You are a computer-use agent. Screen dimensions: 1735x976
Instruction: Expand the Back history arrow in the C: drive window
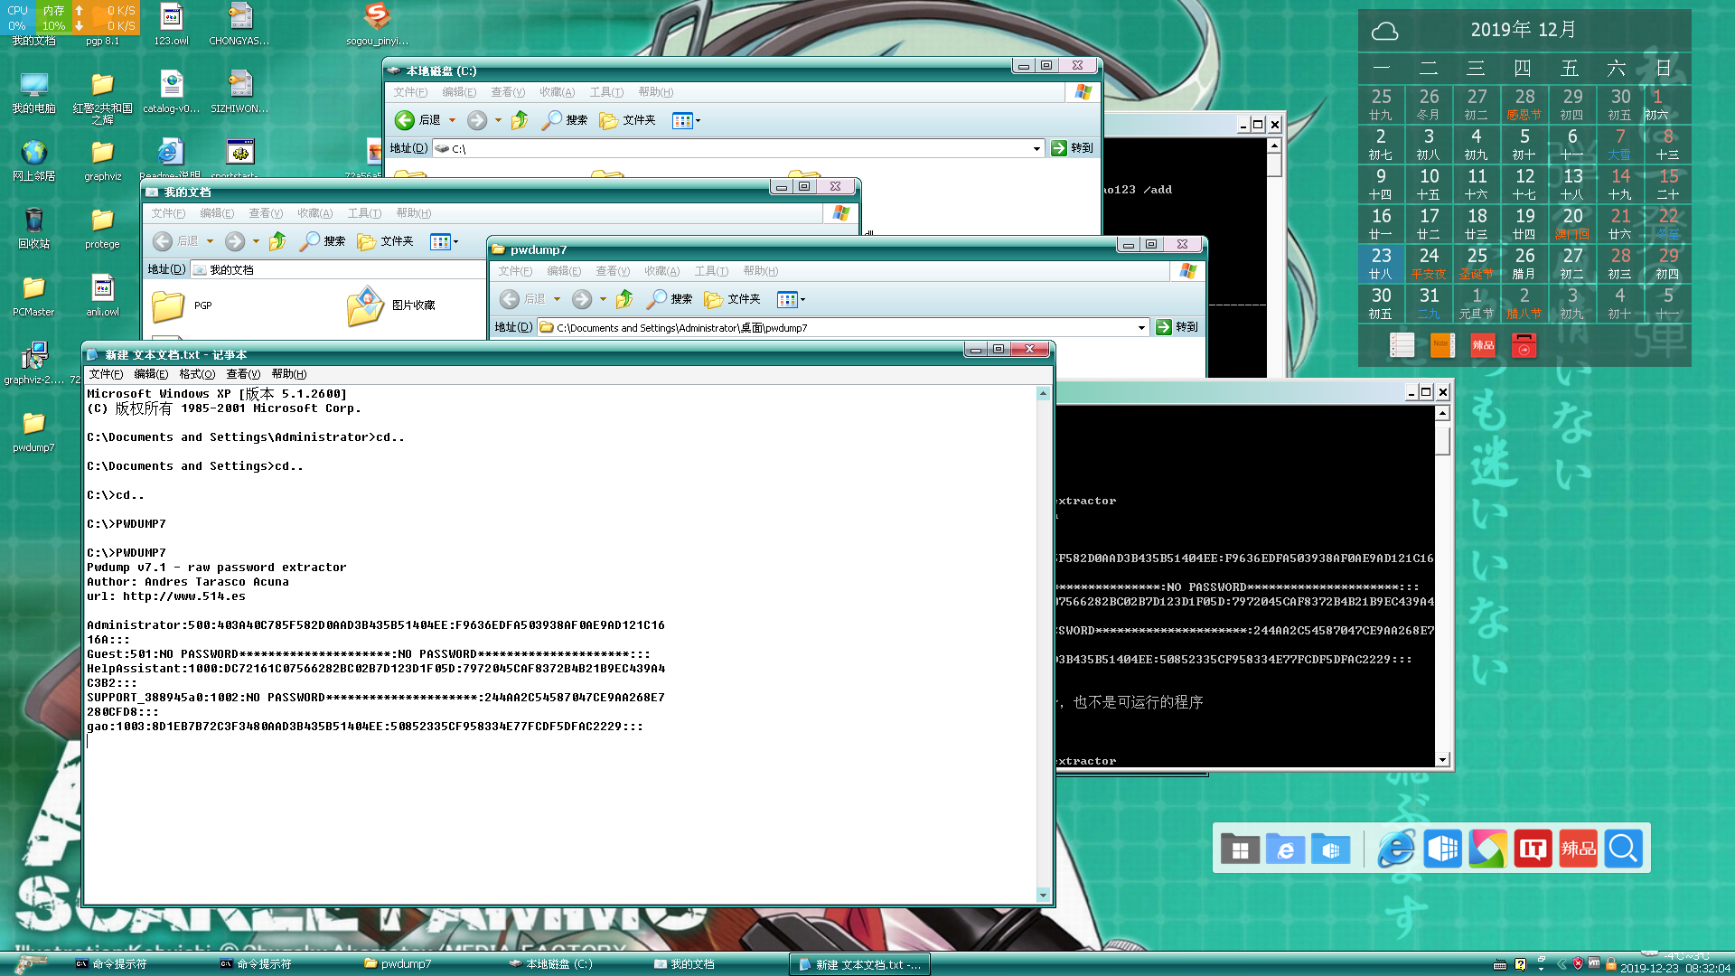click(452, 120)
